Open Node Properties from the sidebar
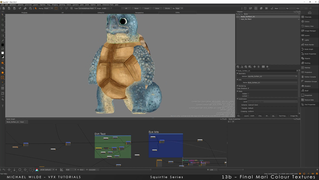Screen dimensions: 319x180 tap(310, 54)
